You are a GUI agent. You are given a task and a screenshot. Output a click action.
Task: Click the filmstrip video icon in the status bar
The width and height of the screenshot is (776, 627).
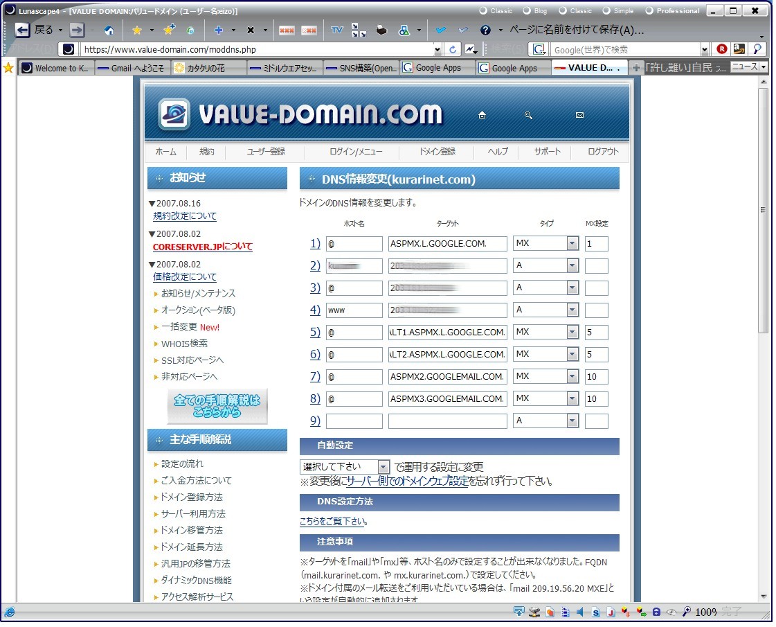(x=565, y=612)
